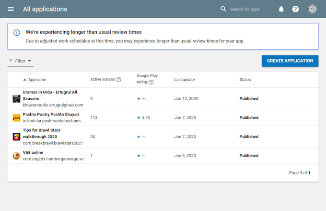Image resolution: width=326 pixels, height=211 pixels.
Task: Click package name com.org2dx.numberganerage.vn
Action: click(53, 159)
